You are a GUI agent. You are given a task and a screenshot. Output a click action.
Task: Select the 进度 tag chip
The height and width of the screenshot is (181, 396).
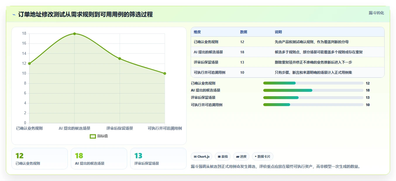[x=241, y=157]
